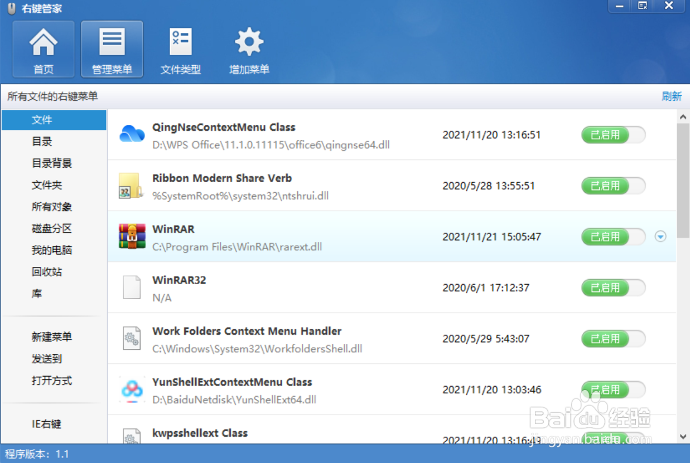Click timestamp 2021/11/21 15:05:47
This screenshot has height=463, width=690.
click(491, 237)
